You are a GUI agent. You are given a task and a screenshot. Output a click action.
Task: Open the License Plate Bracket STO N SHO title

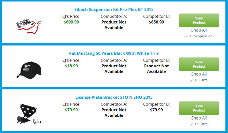(x=114, y=97)
